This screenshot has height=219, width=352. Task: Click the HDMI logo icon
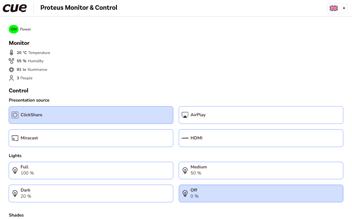185,138
